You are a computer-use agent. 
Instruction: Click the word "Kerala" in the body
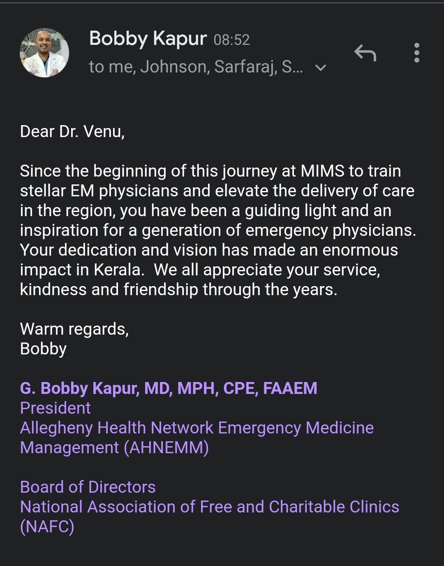(119, 270)
